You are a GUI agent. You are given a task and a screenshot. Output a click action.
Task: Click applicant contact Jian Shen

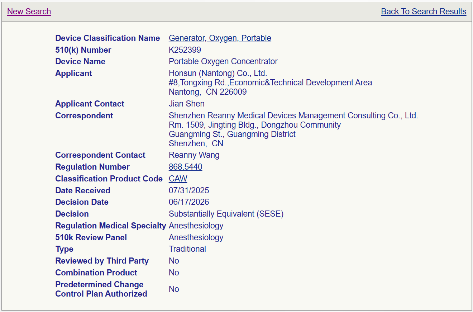187,104
